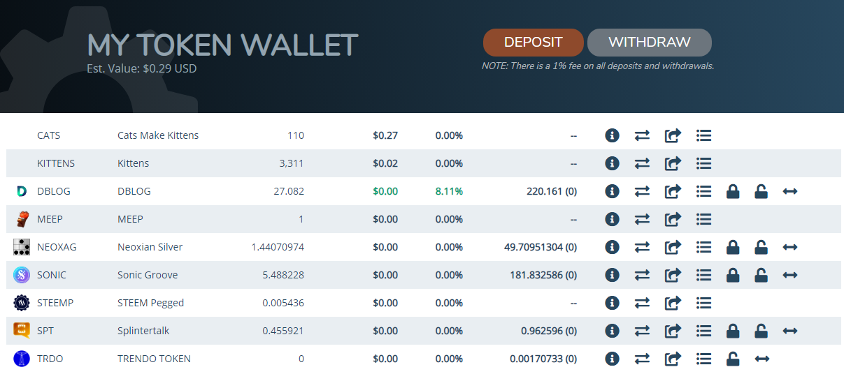Open info icon for CATS token

point(612,135)
